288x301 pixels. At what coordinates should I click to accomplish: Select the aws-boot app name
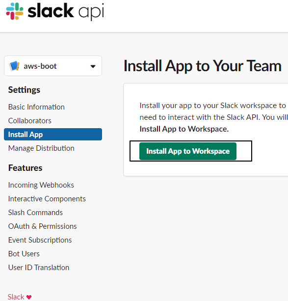click(x=40, y=66)
